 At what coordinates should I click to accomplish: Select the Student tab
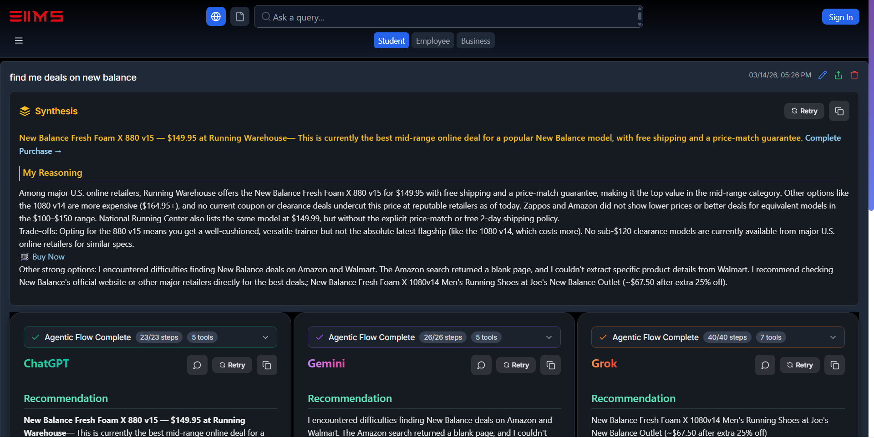point(391,41)
